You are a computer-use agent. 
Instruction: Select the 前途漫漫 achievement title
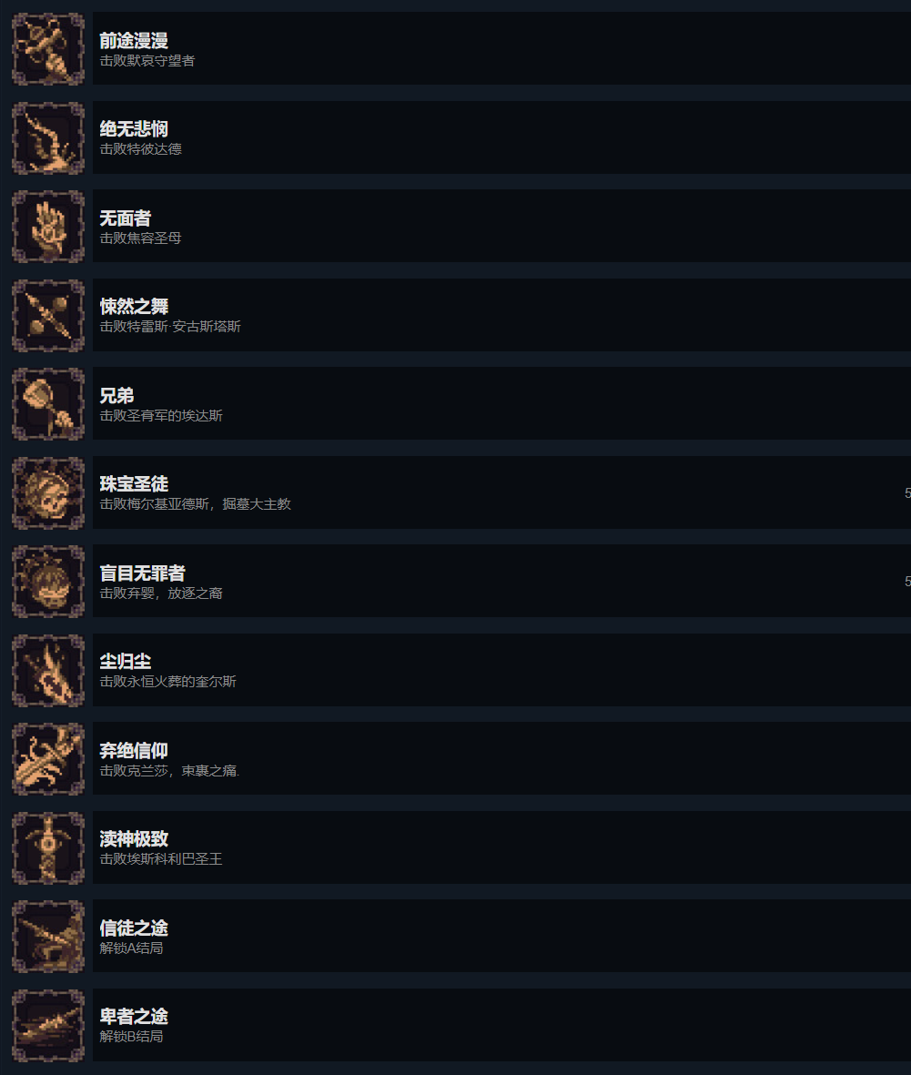pos(134,40)
